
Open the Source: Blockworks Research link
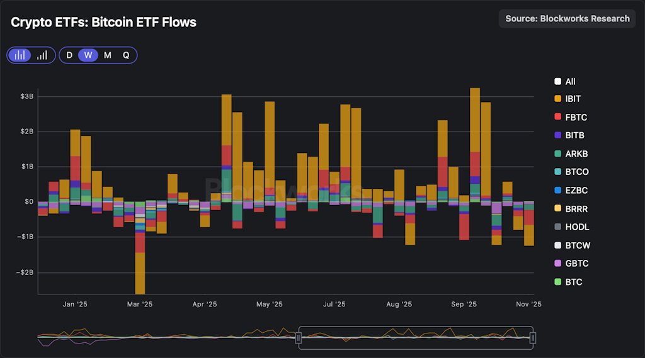[x=568, y=19]
